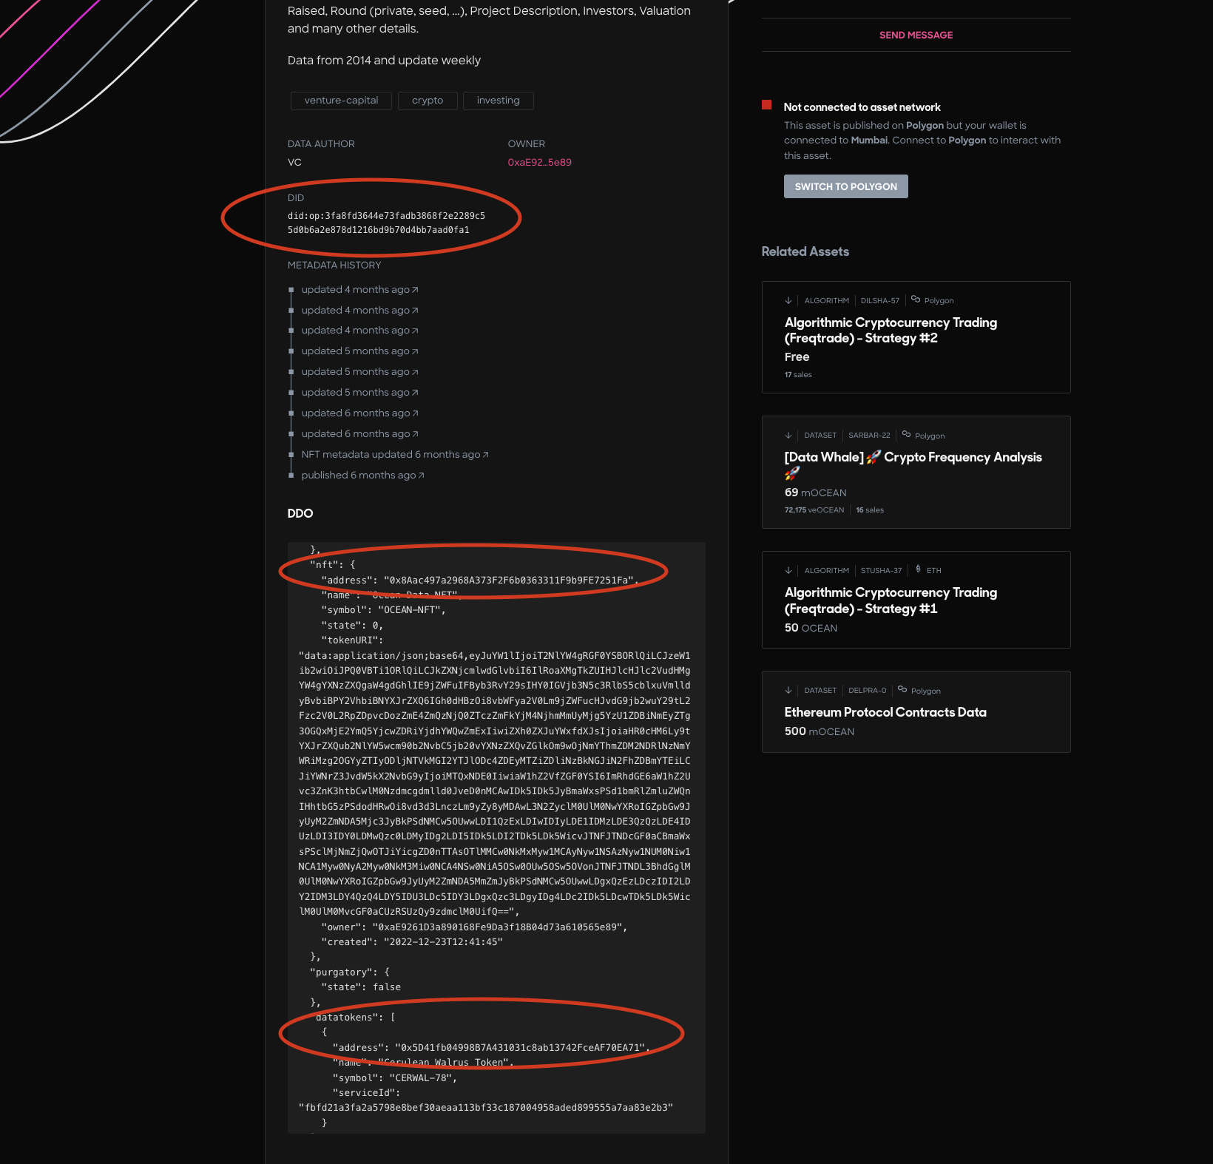Click the Send Message link
The width and height of the screenshot is (1213, 1164).
pos(916,35)
